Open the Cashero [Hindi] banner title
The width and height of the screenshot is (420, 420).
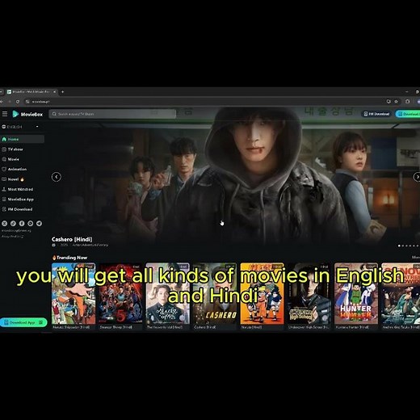pyautogui.click(x=72, y=239)
